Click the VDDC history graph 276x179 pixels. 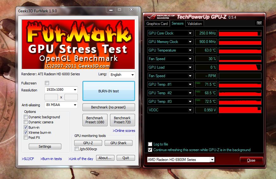[x=240, y=110]
